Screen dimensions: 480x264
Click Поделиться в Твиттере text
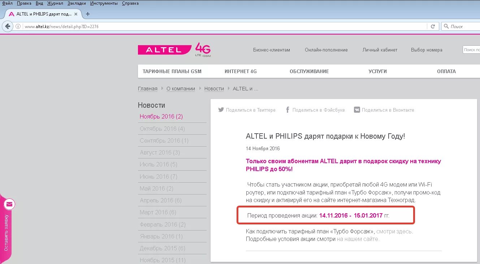251,110
